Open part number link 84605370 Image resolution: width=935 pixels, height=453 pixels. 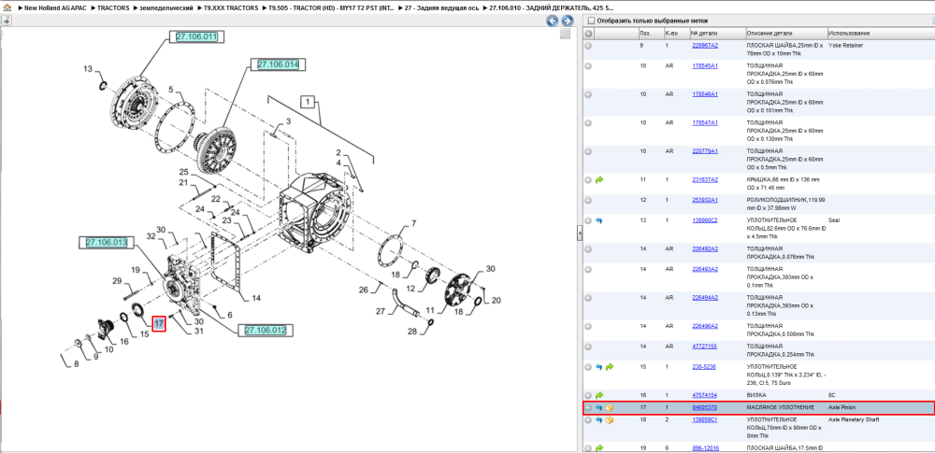(x=704, y=408)
